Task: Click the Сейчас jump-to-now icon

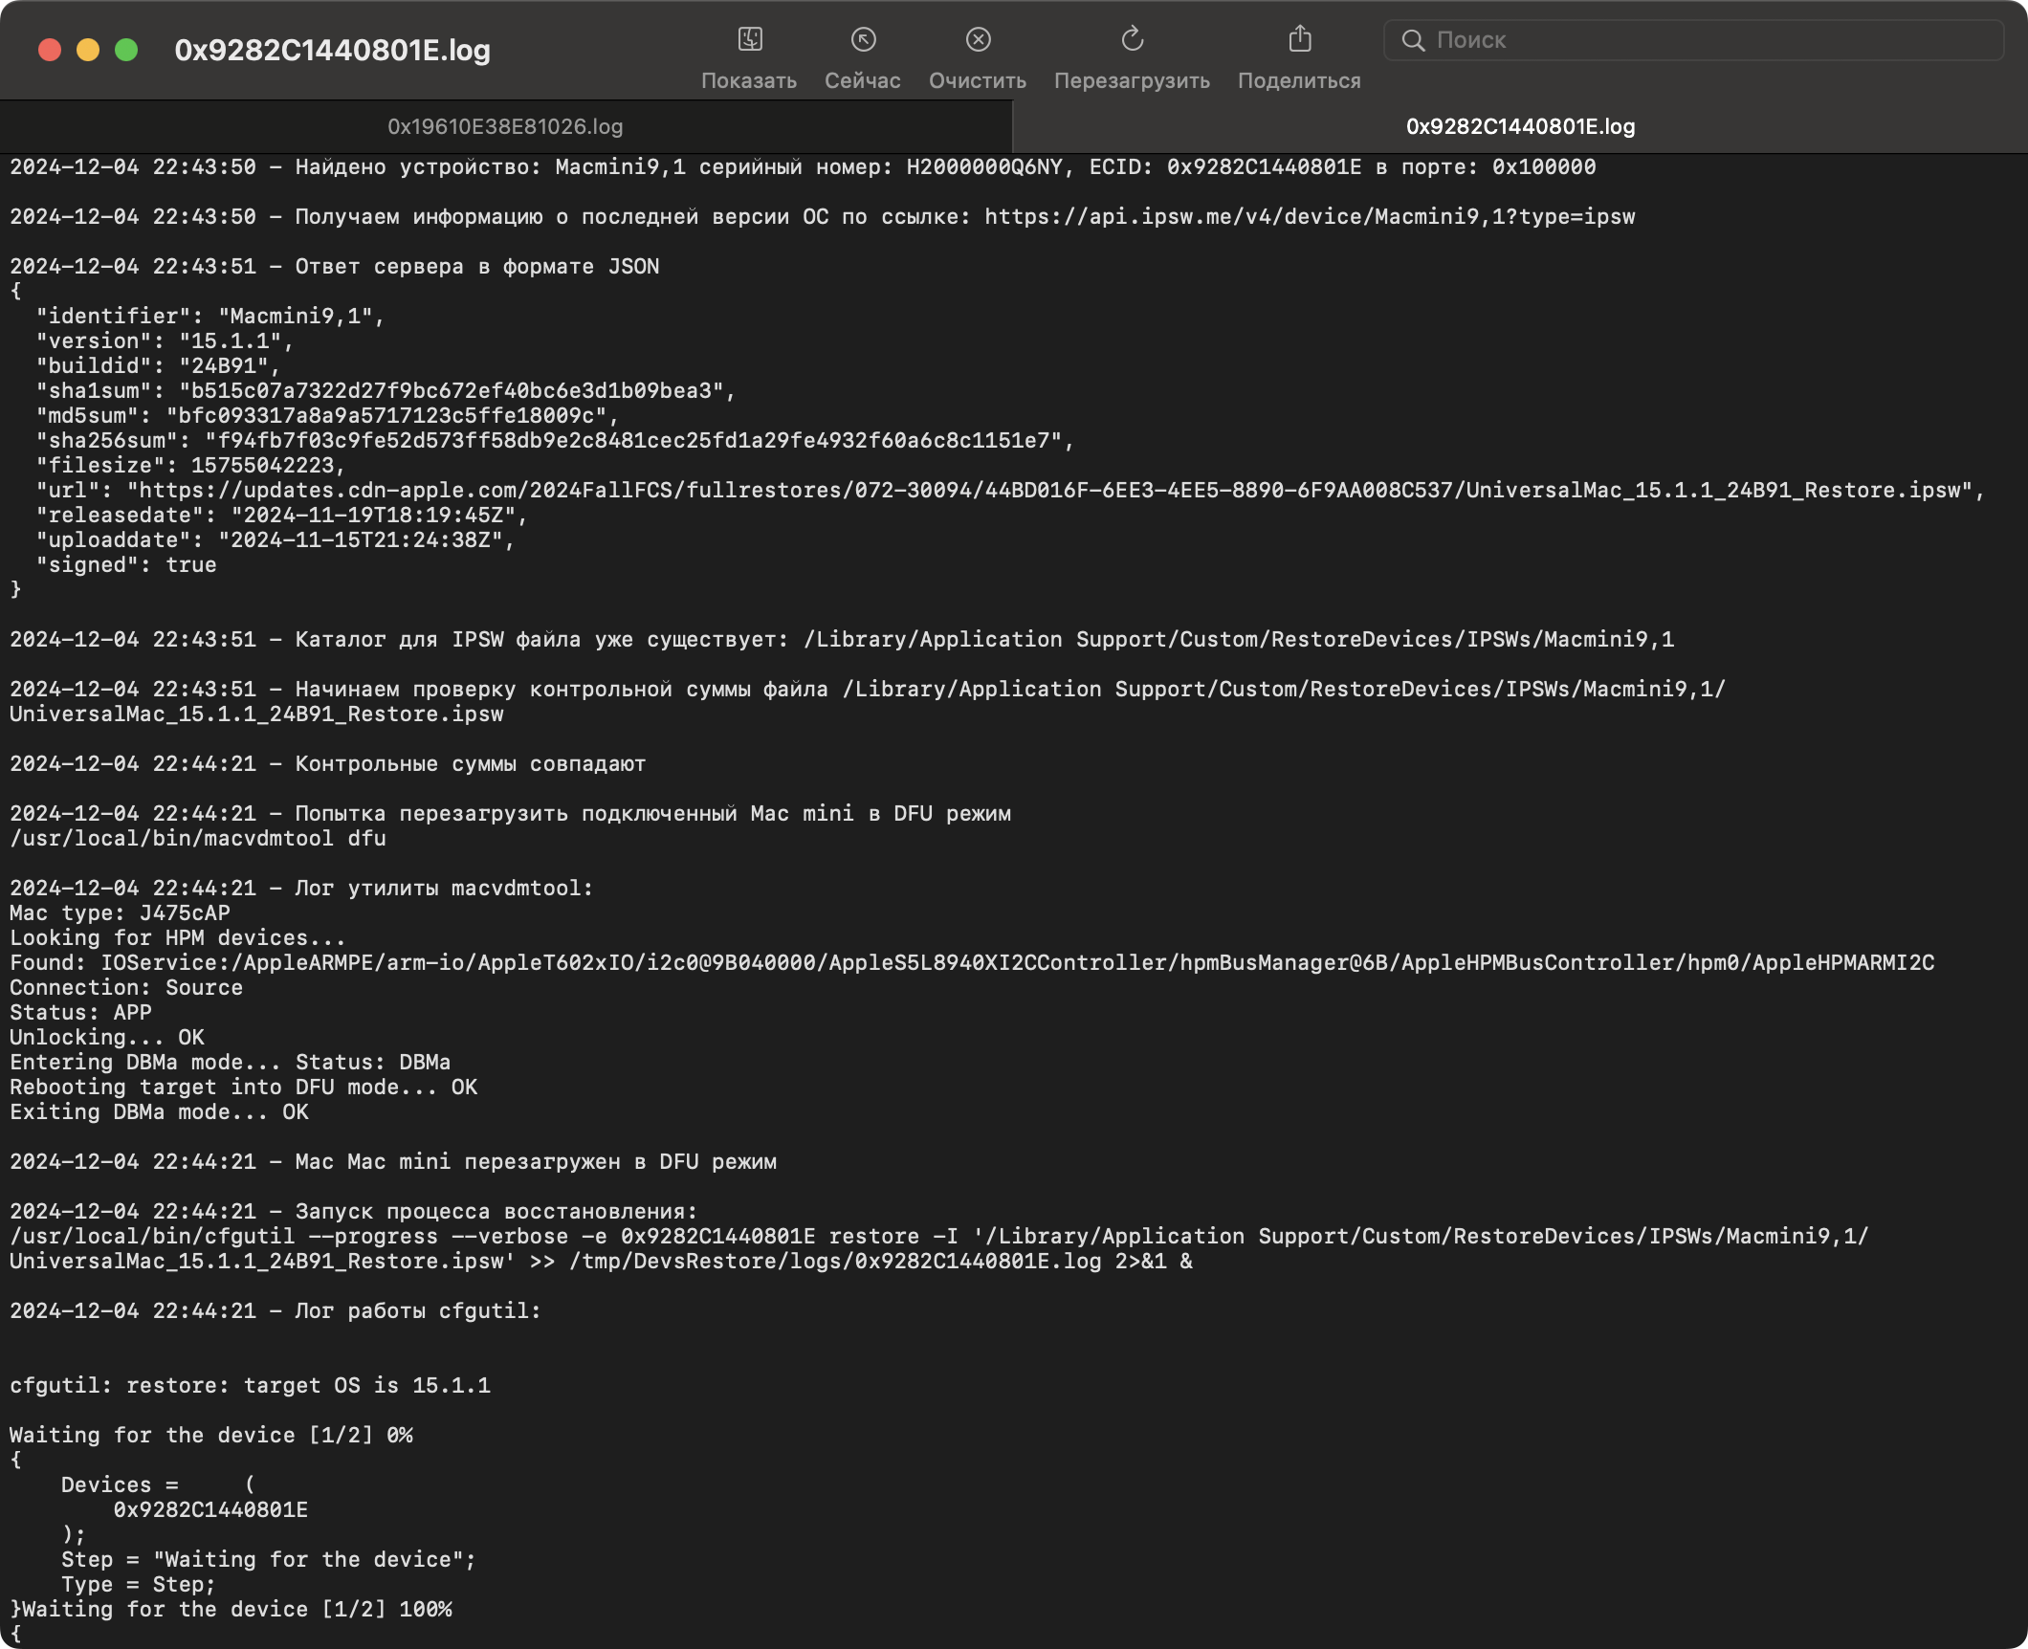Action: (863, 39)
